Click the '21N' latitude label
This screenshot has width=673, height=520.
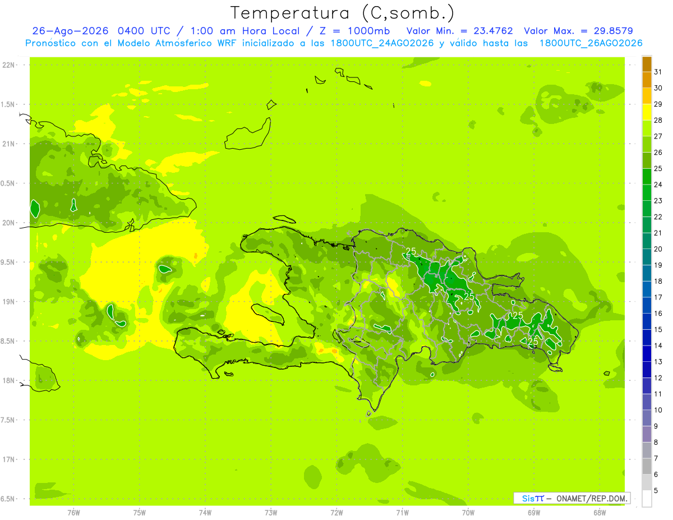point(9,144)
